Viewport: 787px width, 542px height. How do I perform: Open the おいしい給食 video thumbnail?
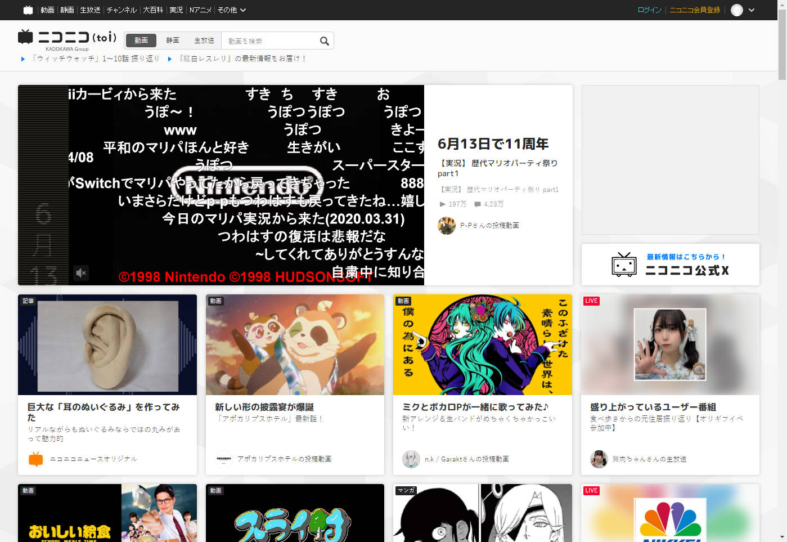pos(107,513)
